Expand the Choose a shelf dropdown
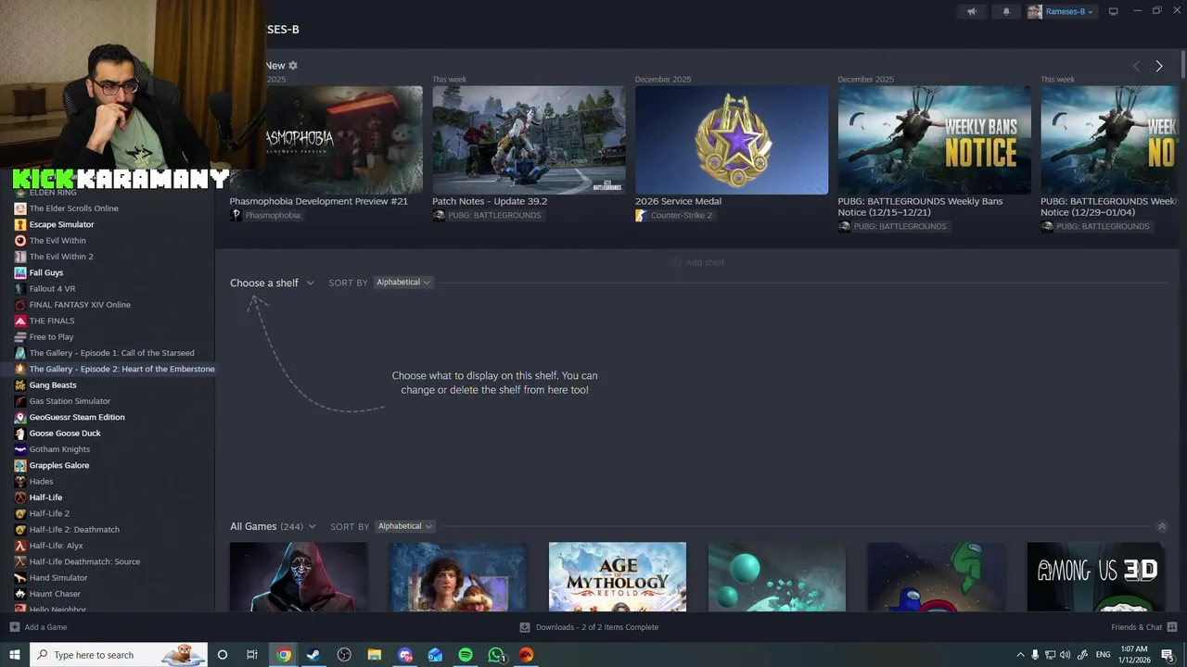The image size is (1187, 667). (273, 283)
